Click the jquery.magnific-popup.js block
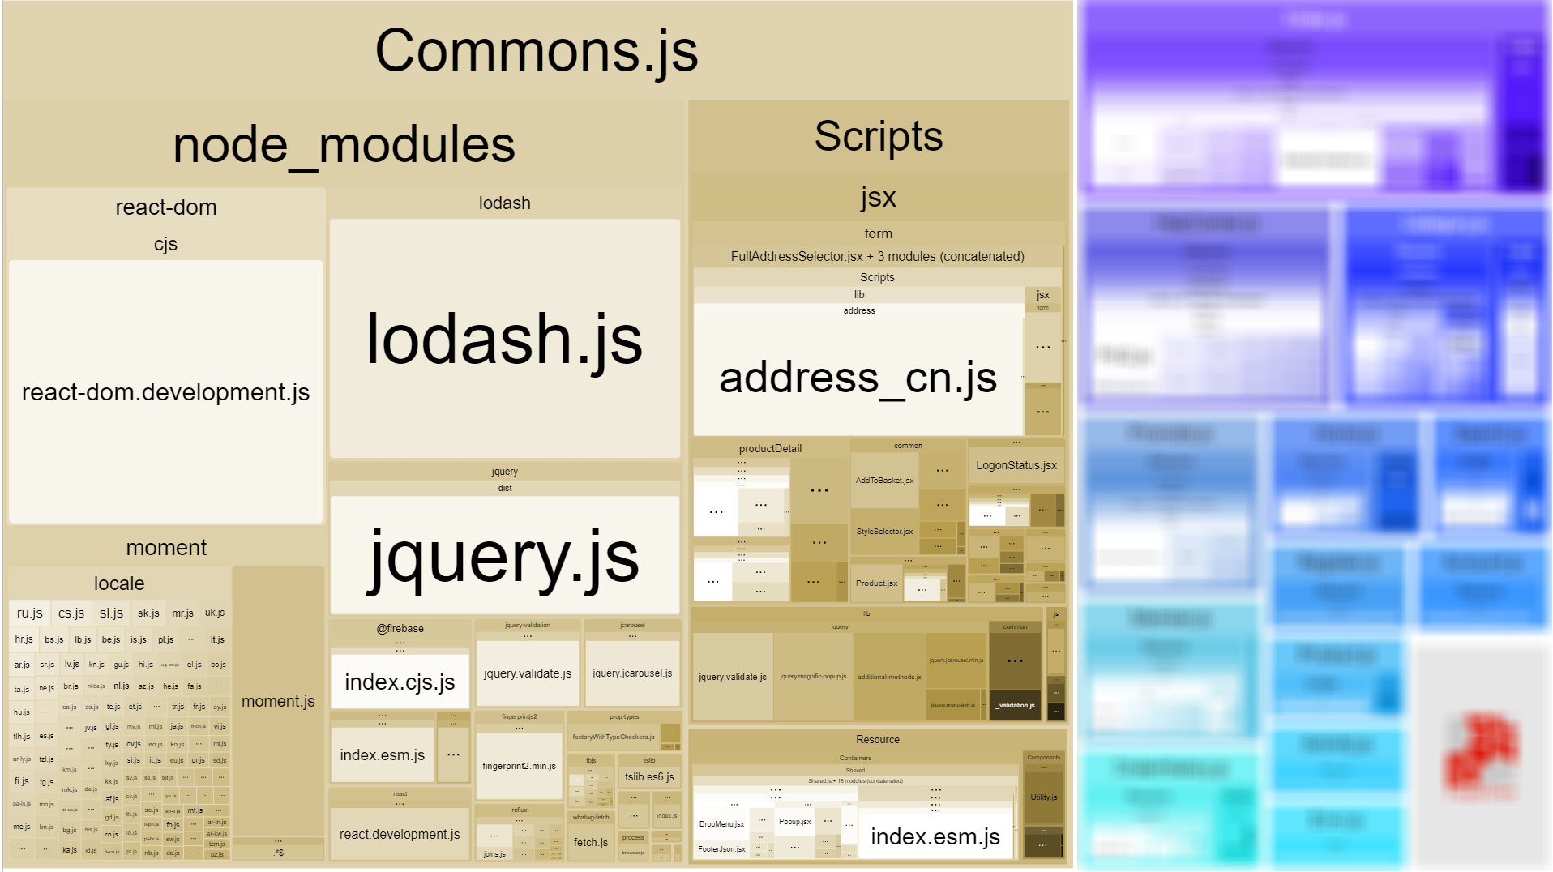 pos(813,677)
